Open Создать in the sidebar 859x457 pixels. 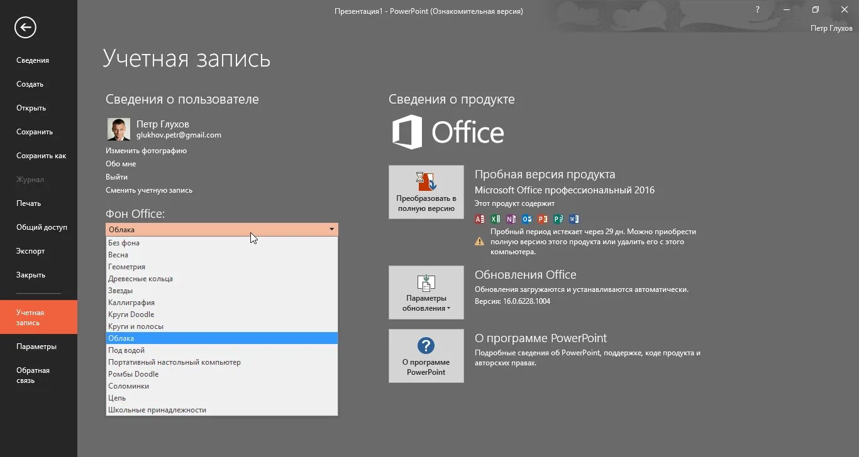tap(38, 84)
